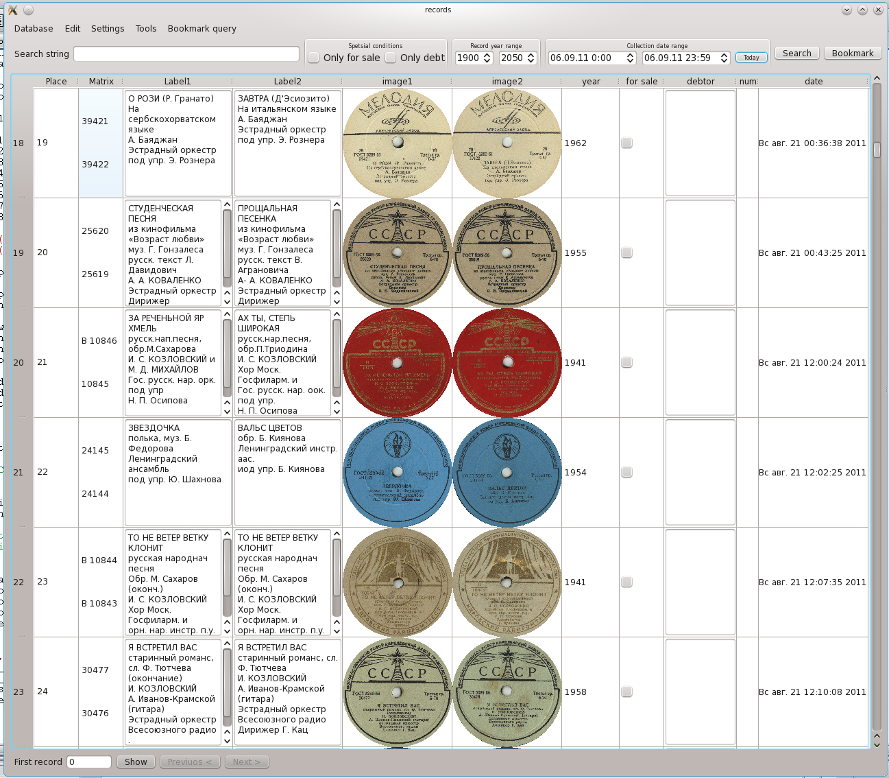Click the Search string input field
889x778 pixels.
click(186, 54)
